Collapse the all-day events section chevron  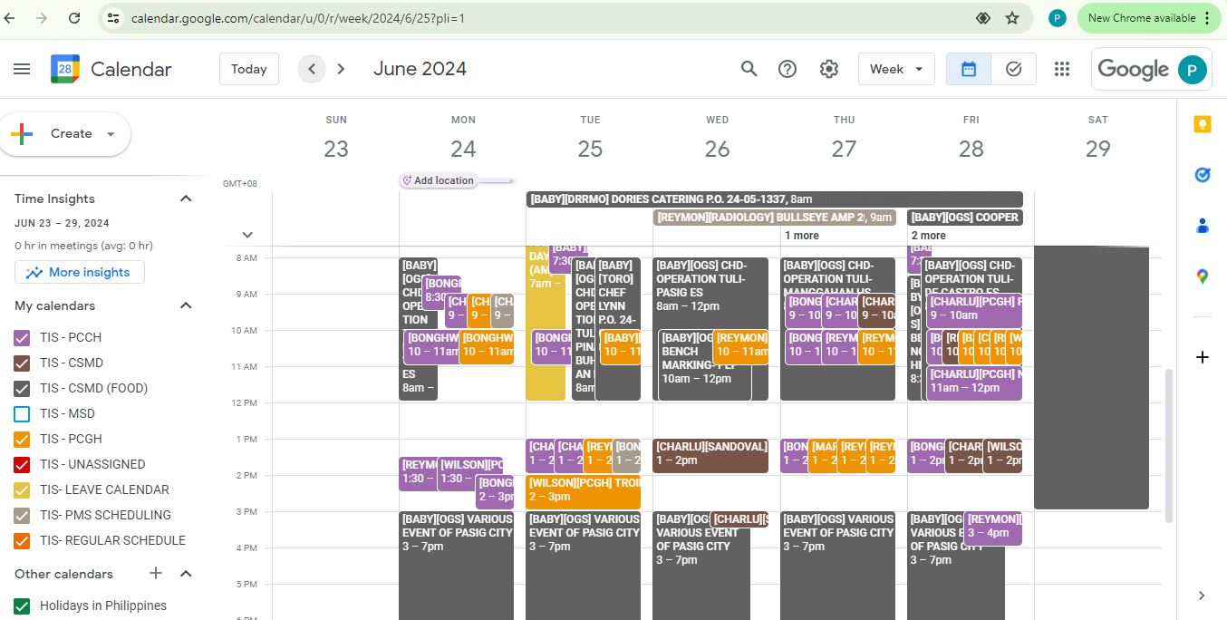(x=247, y=235)
